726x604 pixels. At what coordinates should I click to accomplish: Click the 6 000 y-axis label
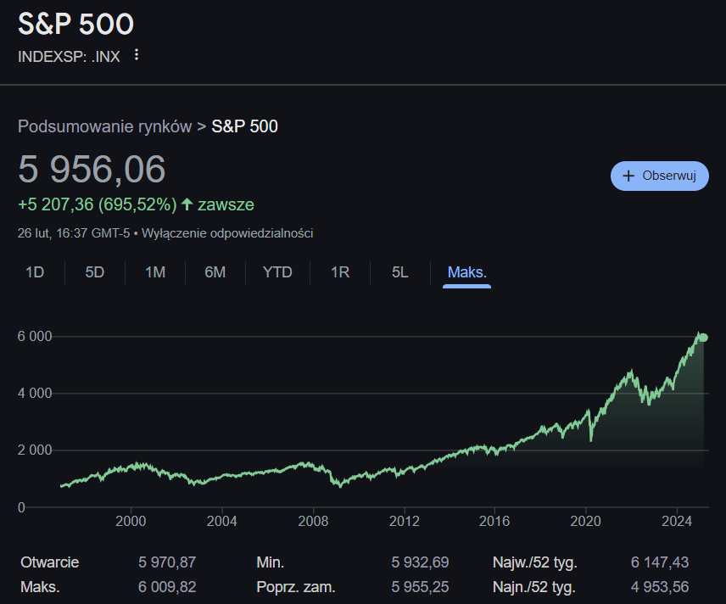click(35, 337)
